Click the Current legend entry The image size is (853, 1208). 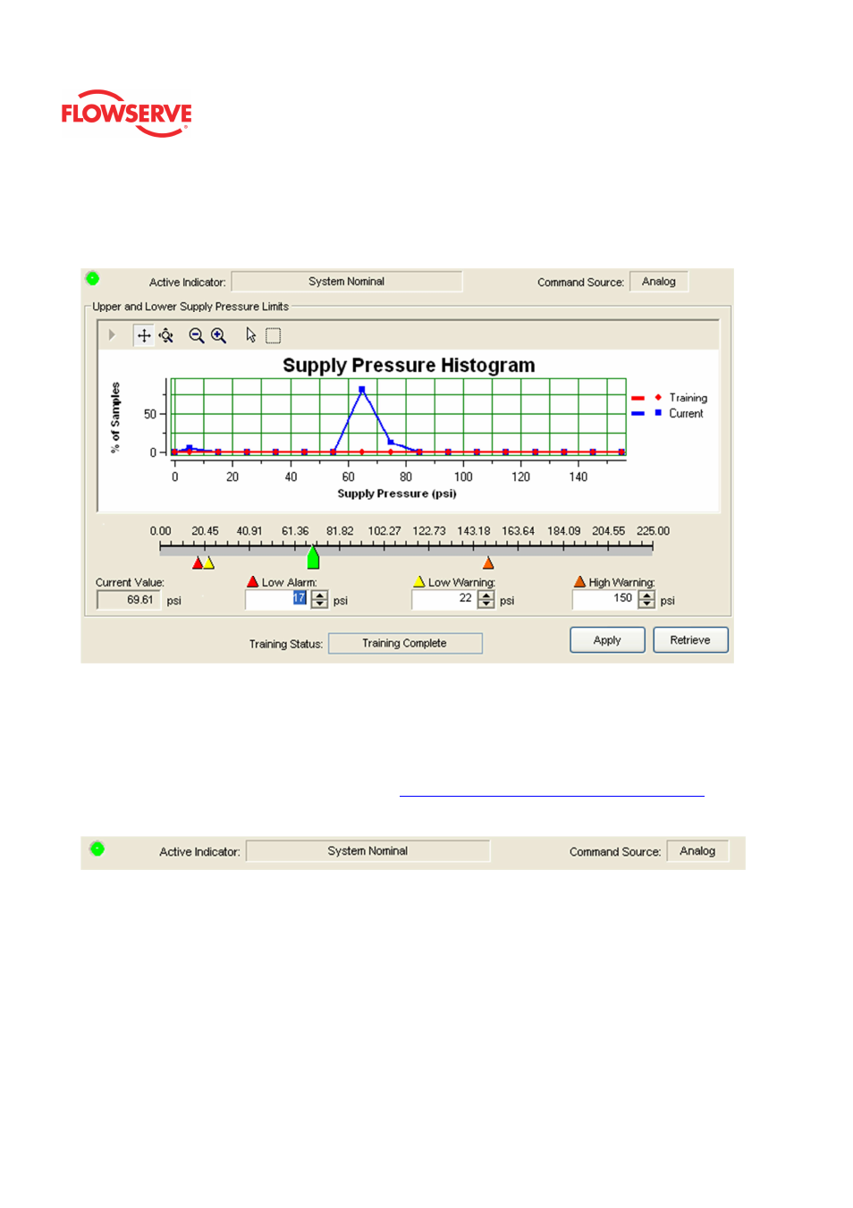click(667, 414)
